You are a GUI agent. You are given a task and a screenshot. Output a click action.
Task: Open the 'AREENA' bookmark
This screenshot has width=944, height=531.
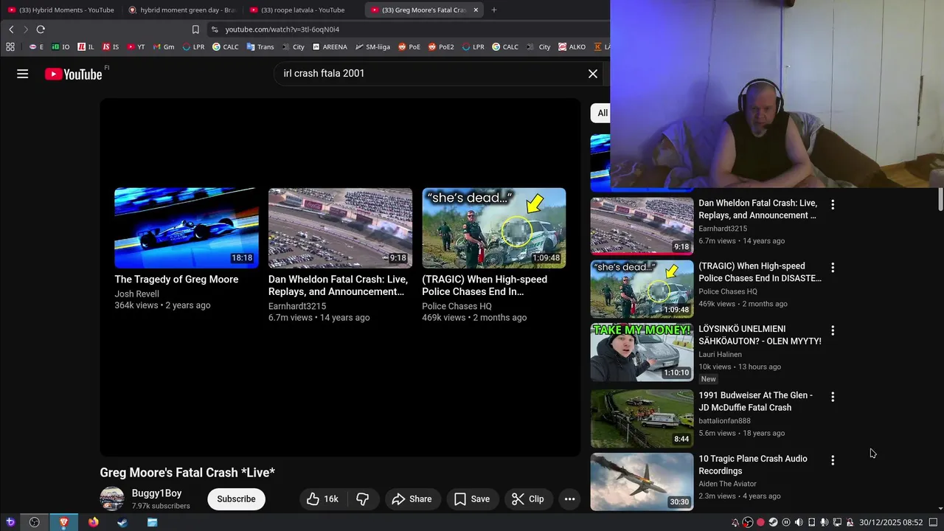[329, 46]
